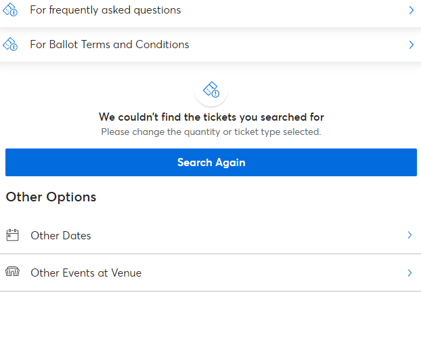
Task: Open the 'For frequently asked questions' link
Action: click(x=106, y=10)
